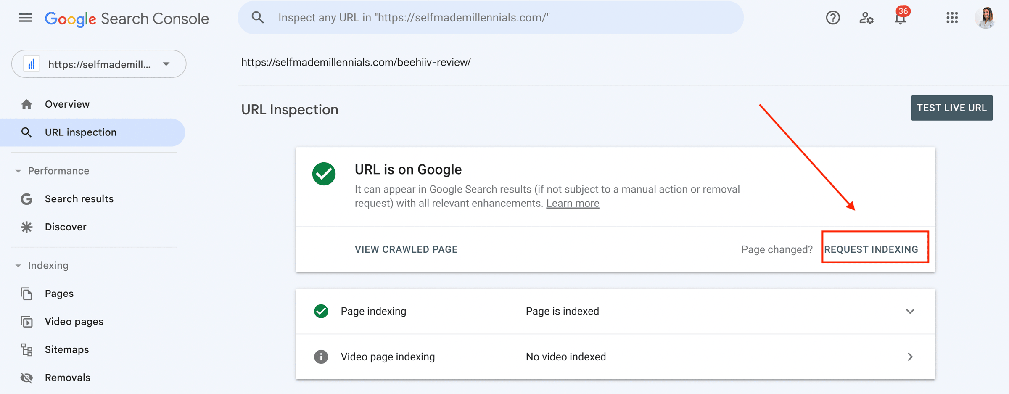Viewport: 1009px width, 394px height.
Task: Click the Overview home icon
Action: pos(26,104)
